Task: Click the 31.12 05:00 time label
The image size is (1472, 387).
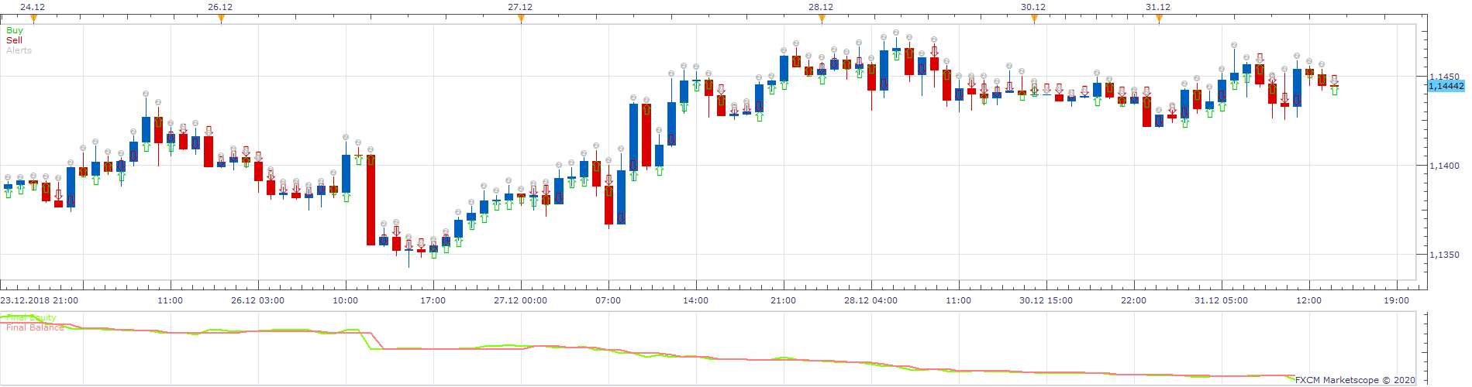Action: pyautogui.click(x=1221, y=300)
